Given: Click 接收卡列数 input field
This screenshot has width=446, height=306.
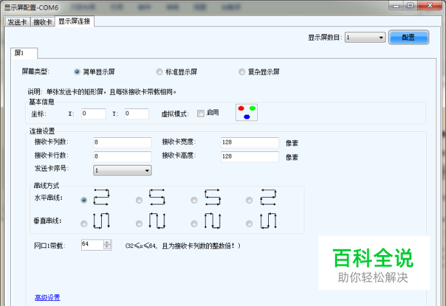Looking at the screenshot, I should pyautogui.click(x=122, y=142).
